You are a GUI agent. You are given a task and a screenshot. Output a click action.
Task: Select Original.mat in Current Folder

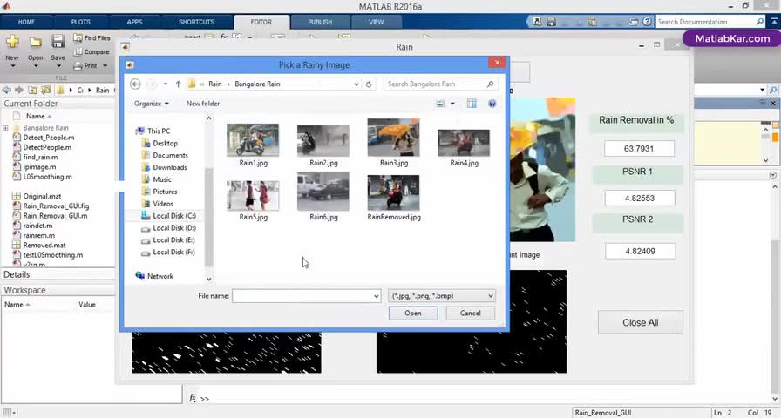click(x=42, y=196)
